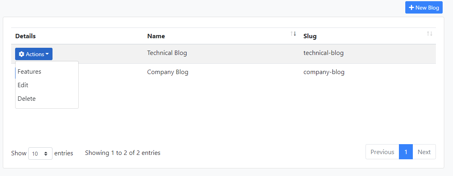Click the Name column header
This screenshot has width=453, height=176.
pyautogui.click(x=156, y=36)
